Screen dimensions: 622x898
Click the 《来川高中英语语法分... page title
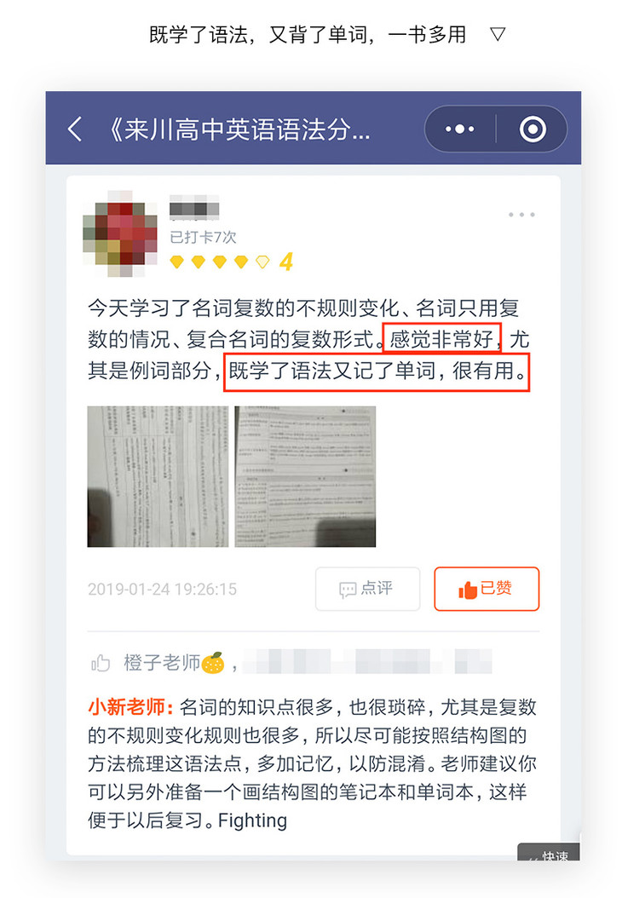coord(239,130)
